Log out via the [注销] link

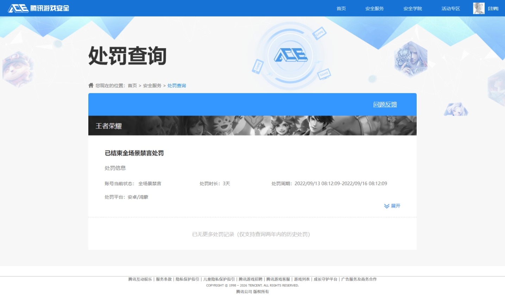click(x=493, y=8)
